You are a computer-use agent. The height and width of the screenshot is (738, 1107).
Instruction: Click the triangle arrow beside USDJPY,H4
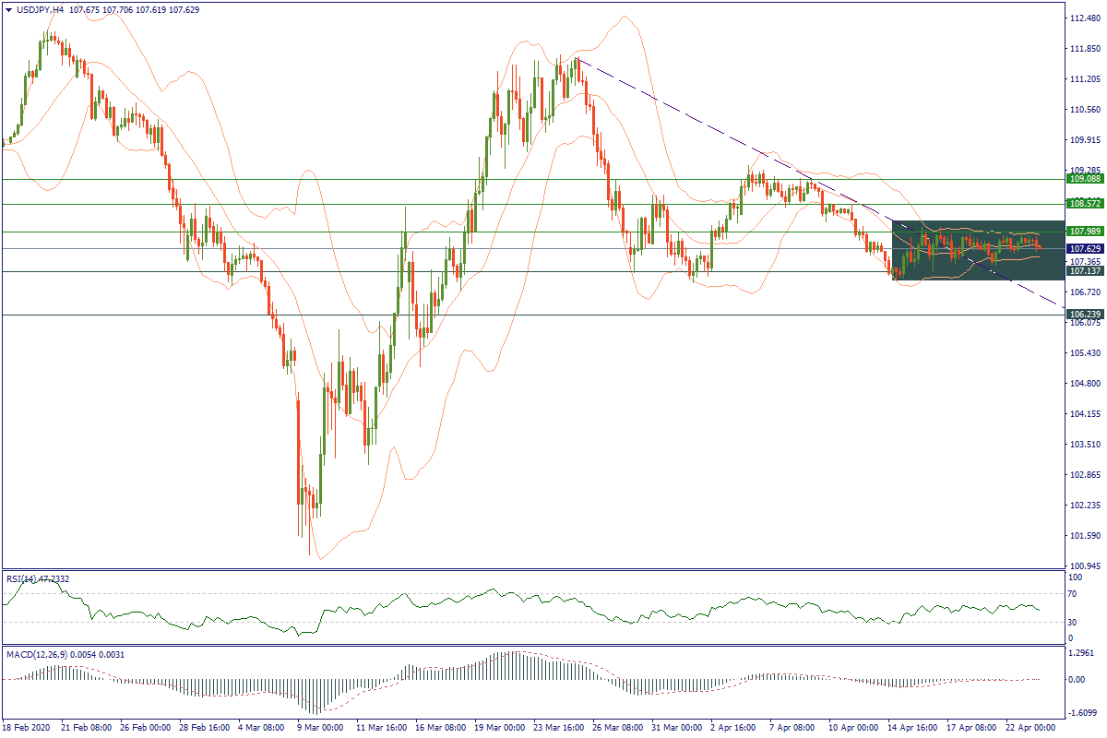pyautogui.click(x=8, y=9)
